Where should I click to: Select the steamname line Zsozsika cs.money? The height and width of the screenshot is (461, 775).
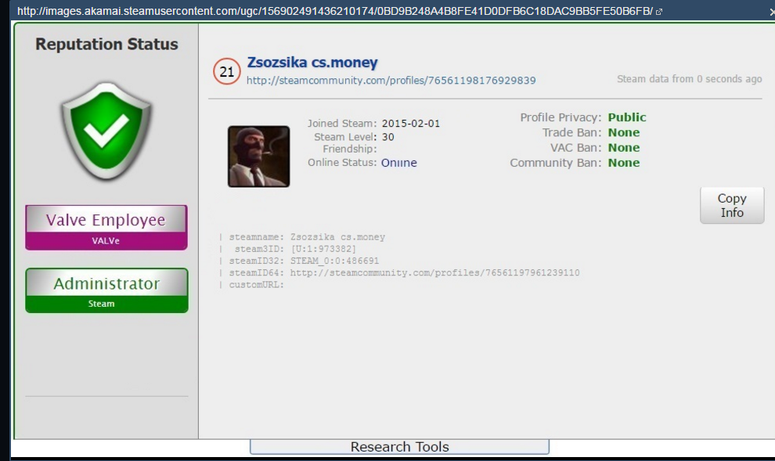click(307, 237)
